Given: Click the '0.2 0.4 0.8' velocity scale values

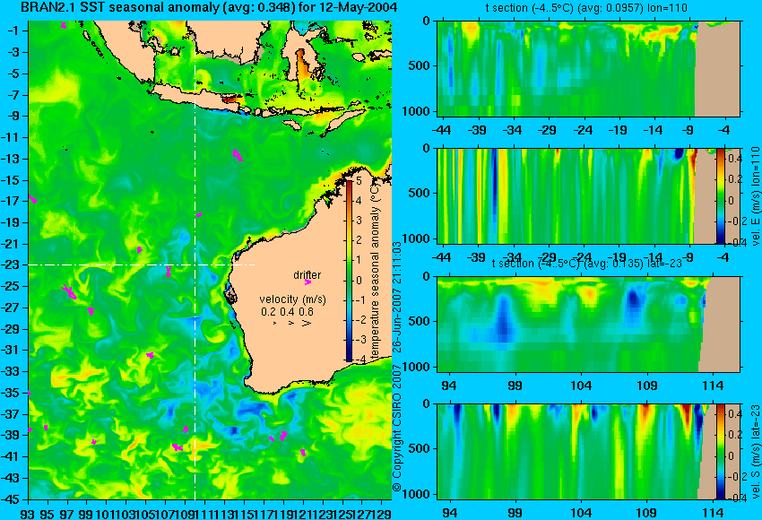Looking at the screenshot, I should (287, 311).
